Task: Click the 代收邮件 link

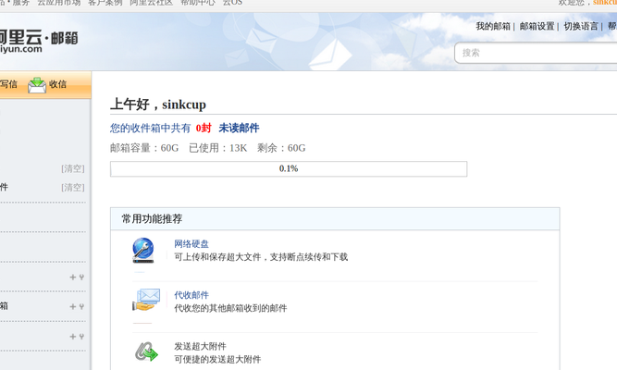Action: tap(191, 295)
